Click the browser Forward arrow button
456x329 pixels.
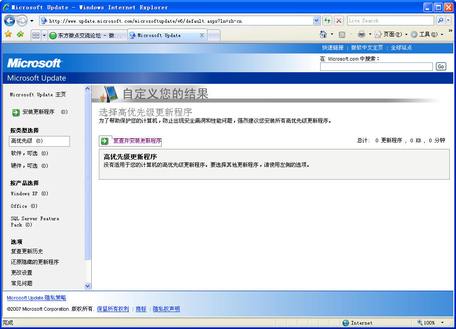coord(22,21)
